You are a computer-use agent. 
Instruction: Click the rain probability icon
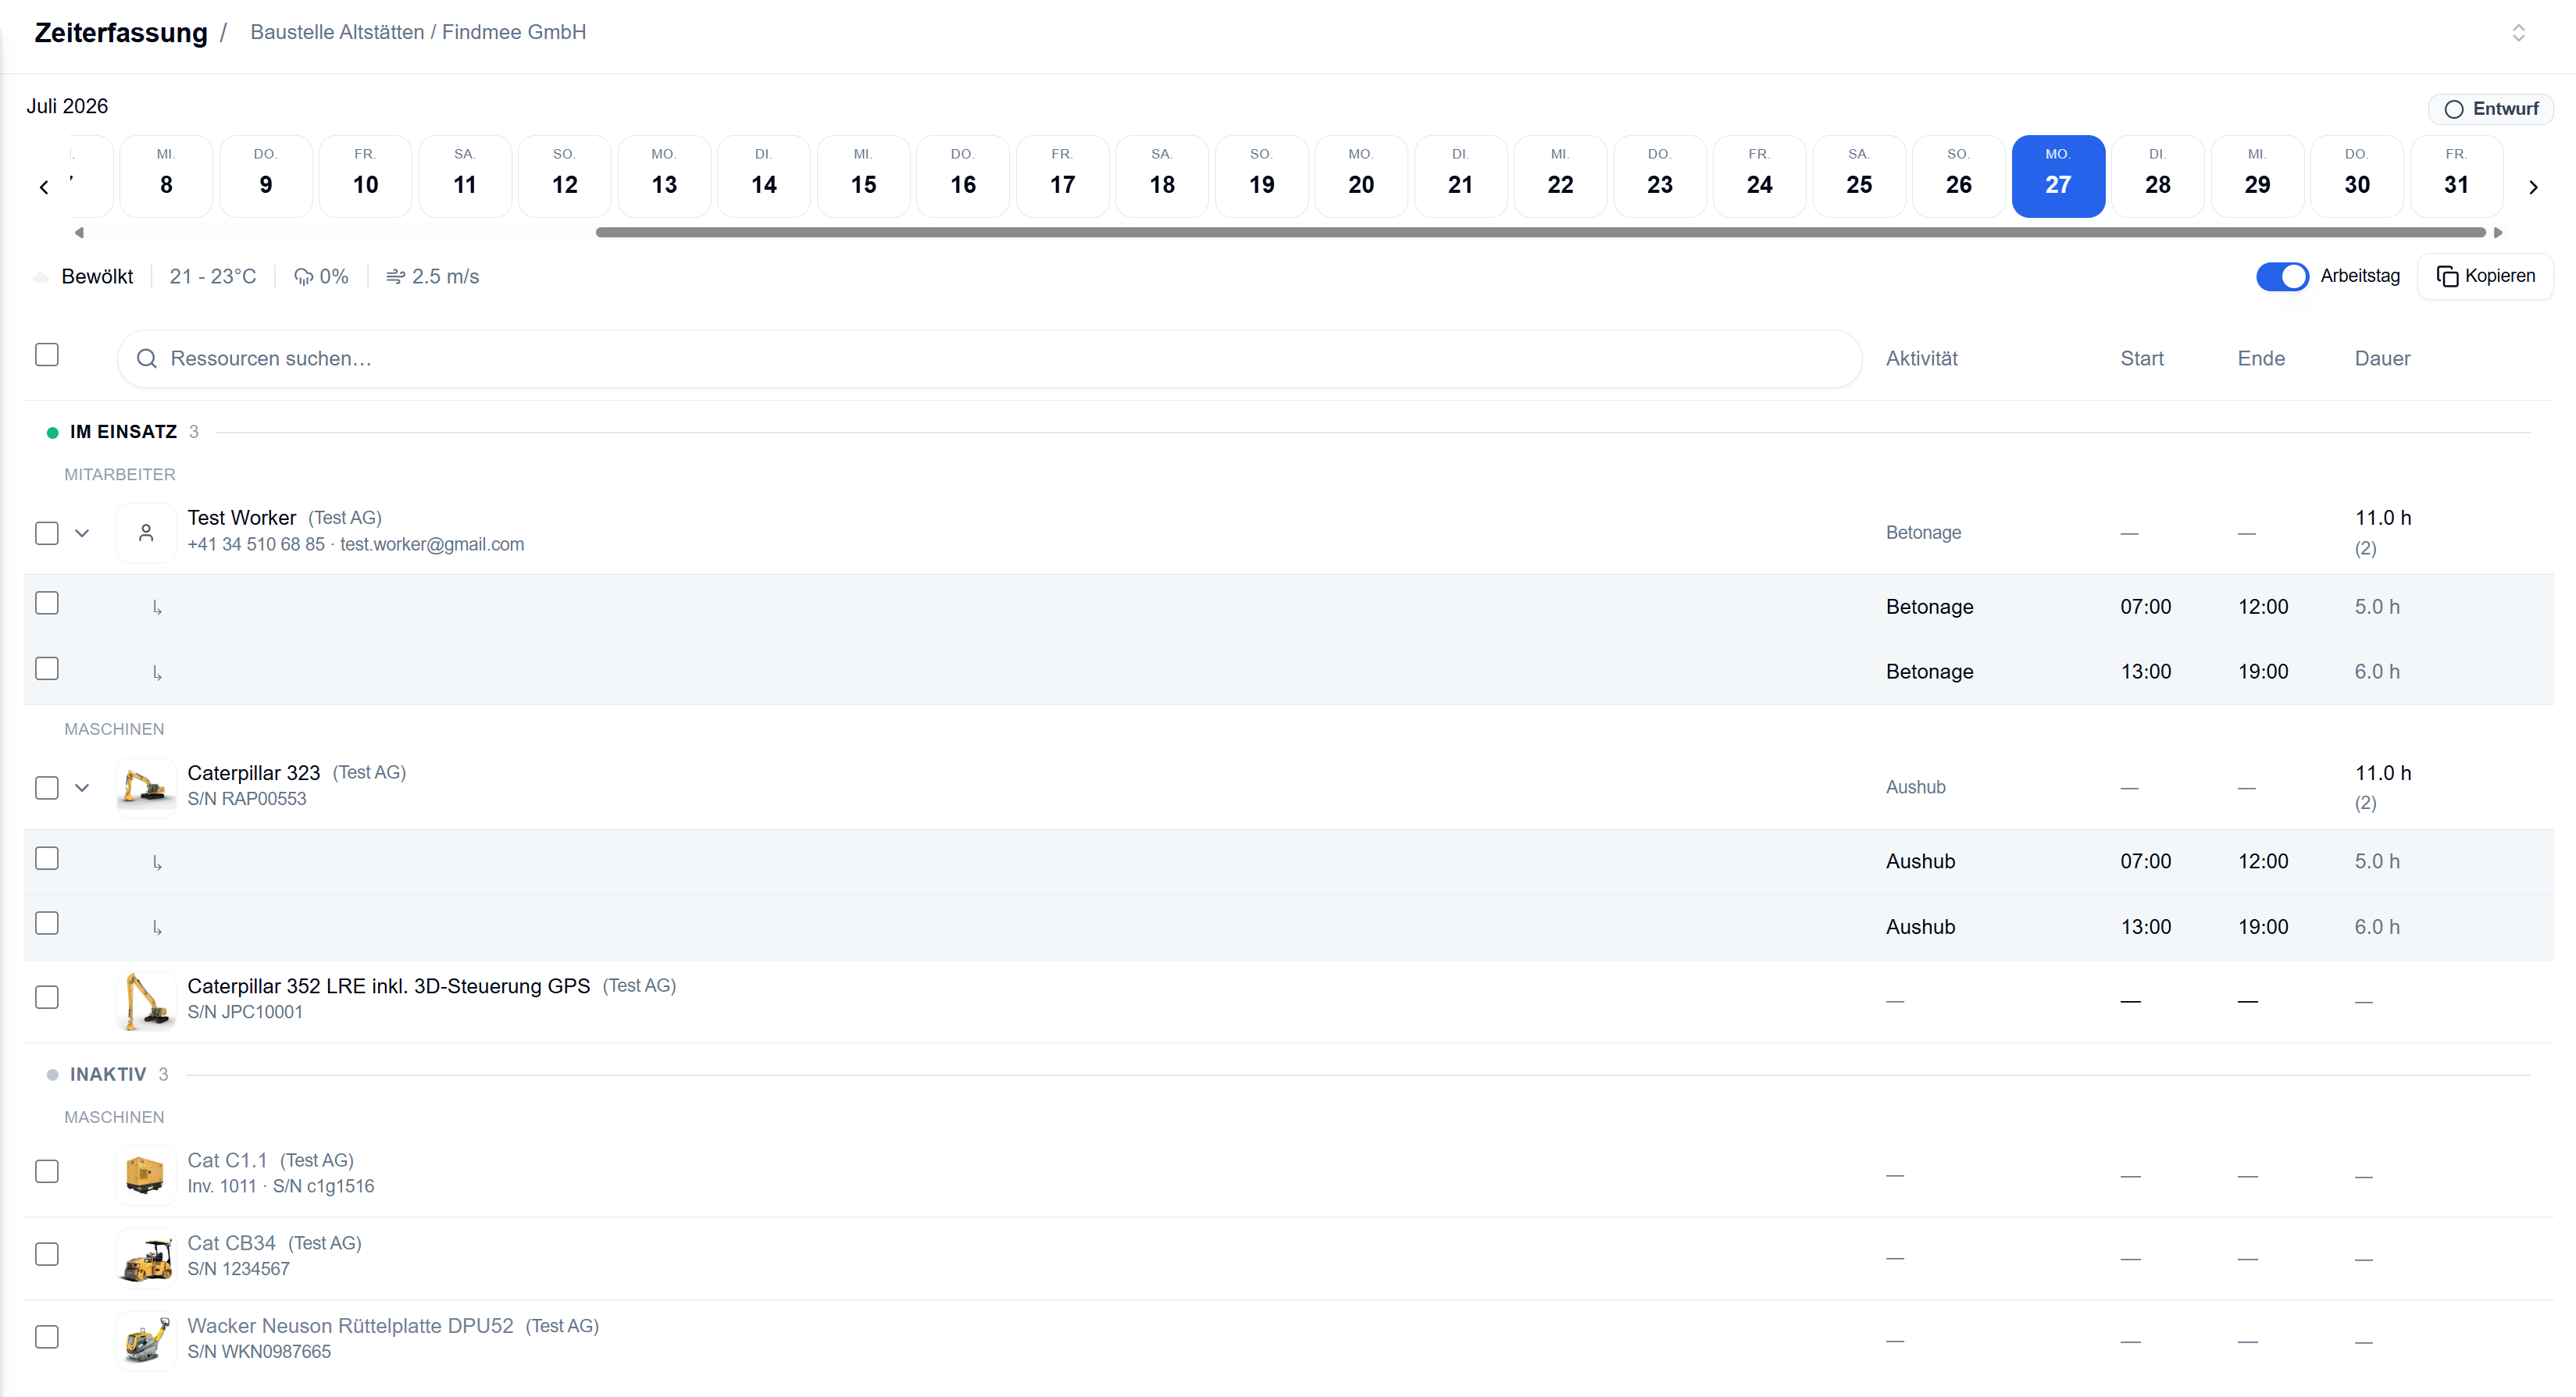tap(303, 277)
